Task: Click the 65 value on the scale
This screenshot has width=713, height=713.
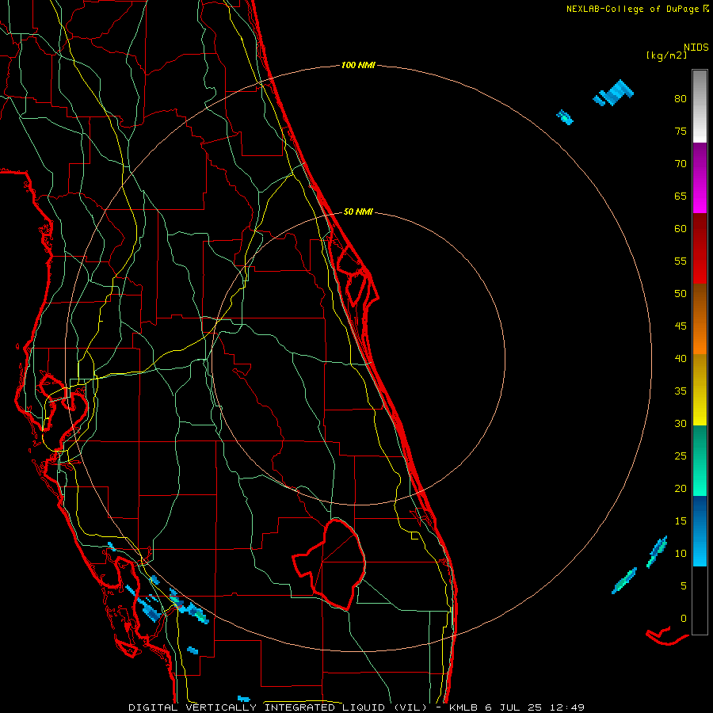Action: (681, 196)
